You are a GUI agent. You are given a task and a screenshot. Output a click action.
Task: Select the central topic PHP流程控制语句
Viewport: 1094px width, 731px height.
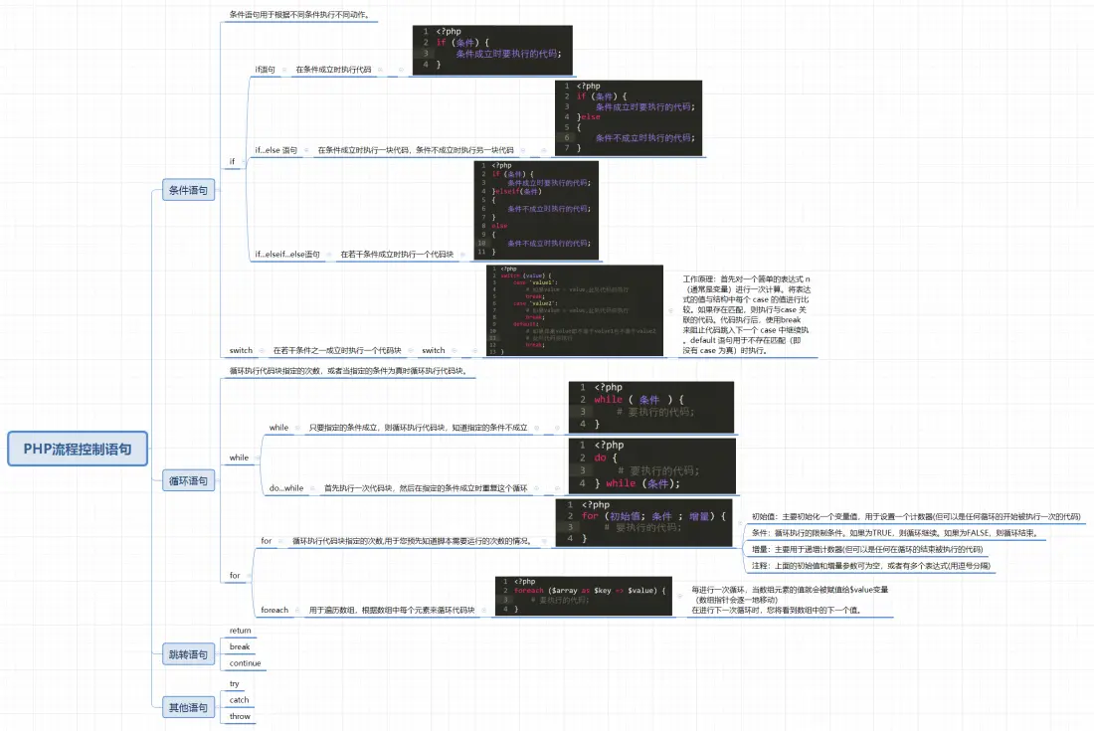pyautogui.click(x=78, y=449)
